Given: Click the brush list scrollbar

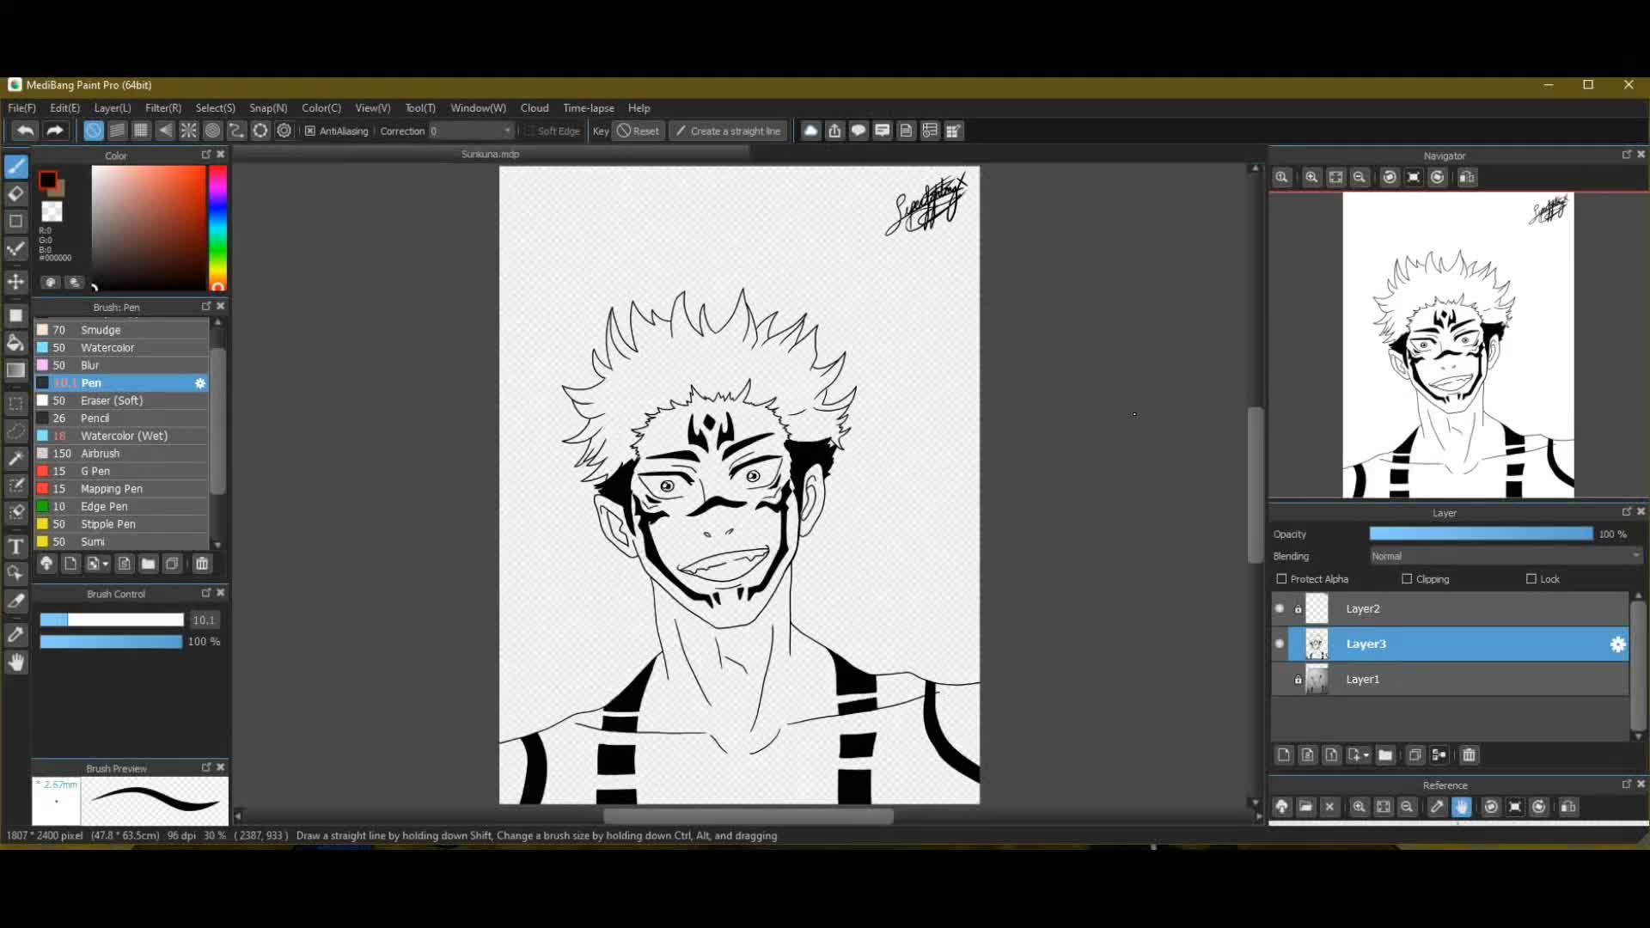Looking at the screenshot, I should click(217, 421).
